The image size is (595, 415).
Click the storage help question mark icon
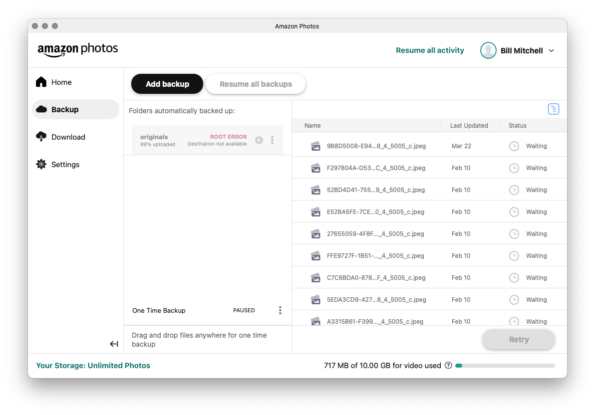pos(448,365)
